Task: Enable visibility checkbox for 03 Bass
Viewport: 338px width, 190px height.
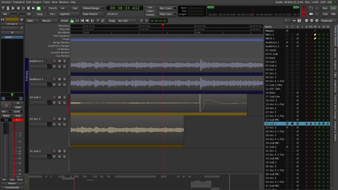Action: [x=287, y=58]
